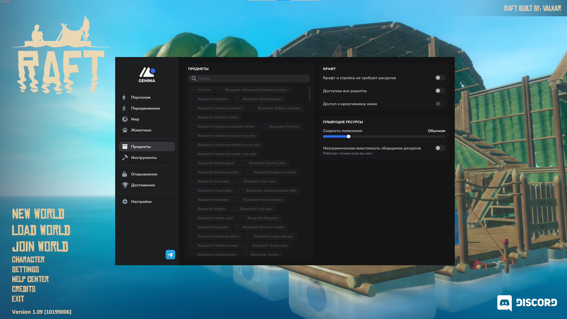Enable crafting without resources toggle
Viewport: 567px width, 319px height.
coord(440,78)
